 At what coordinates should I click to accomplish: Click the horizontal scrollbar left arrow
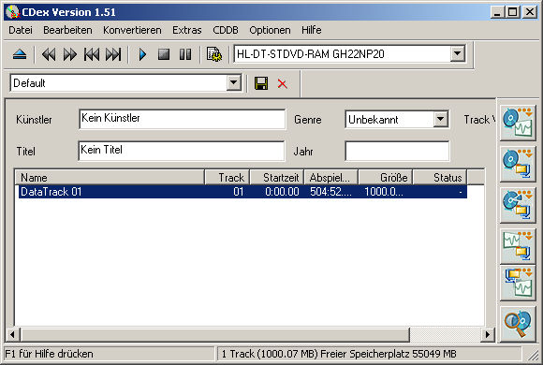tap(12, 334)
